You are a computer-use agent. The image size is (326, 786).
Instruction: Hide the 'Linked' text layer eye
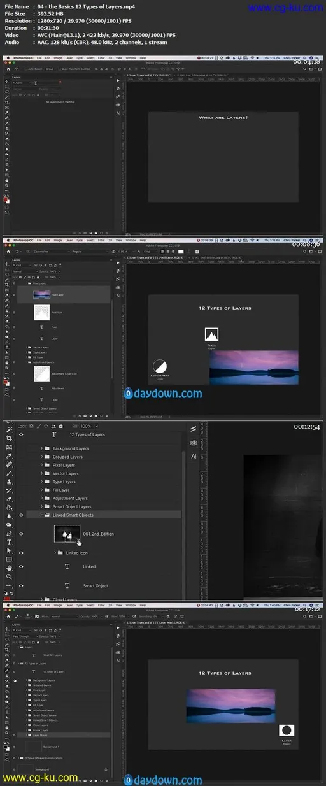[22, 566]
